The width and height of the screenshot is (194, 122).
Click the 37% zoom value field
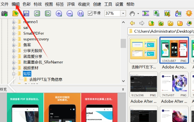(x=112, y=13)
